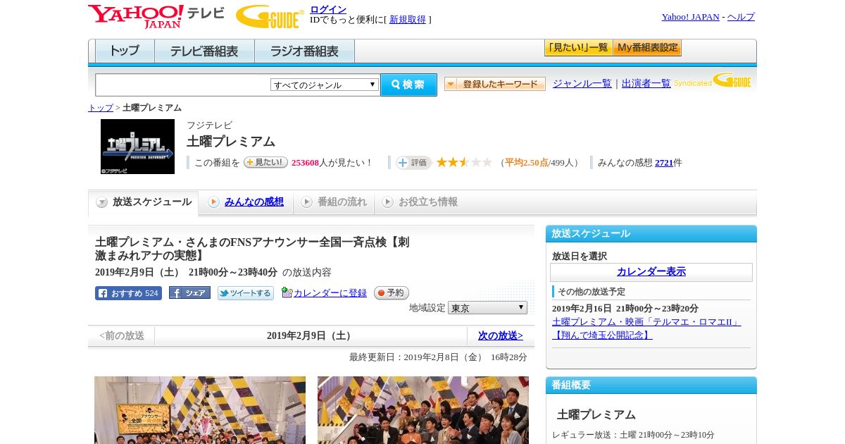
Task: Open the Yahoo! JAPAN テレビ logo
Action: click(x=156, y=16)
